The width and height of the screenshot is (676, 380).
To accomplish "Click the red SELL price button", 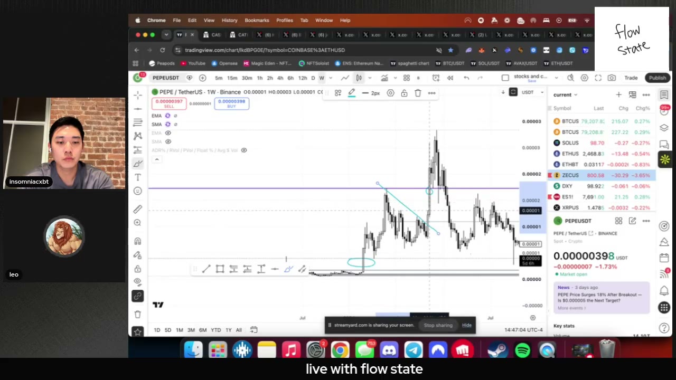I will (x=169, y=103).
